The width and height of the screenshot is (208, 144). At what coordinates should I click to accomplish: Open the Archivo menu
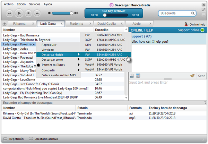pos(9,4)
